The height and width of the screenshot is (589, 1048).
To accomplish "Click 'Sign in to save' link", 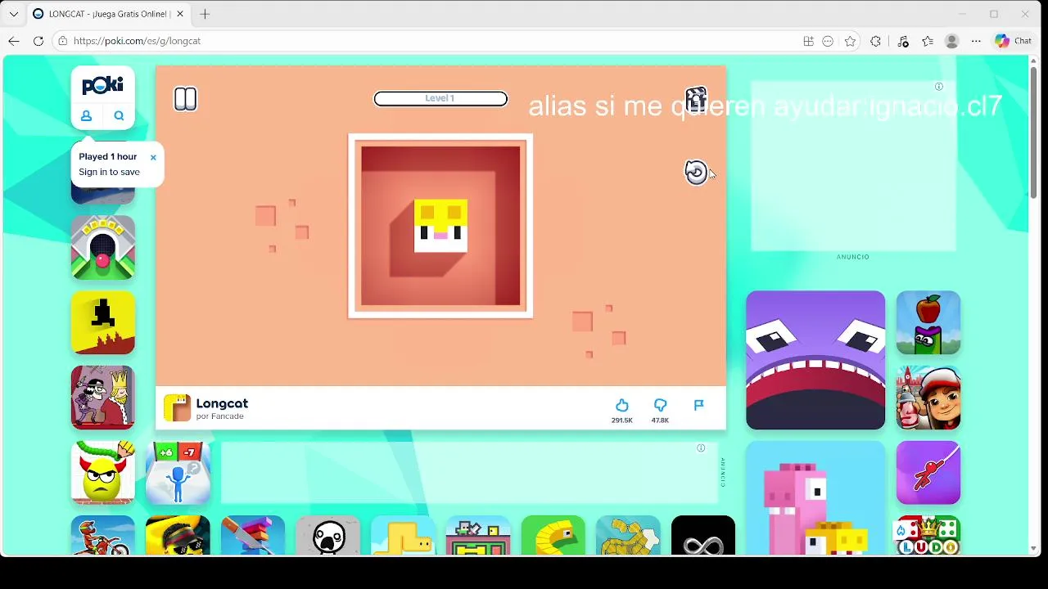I will [x=109, y=172].
